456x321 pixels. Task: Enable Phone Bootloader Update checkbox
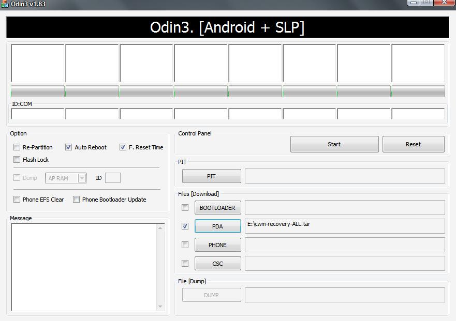[x=77, y=200]
